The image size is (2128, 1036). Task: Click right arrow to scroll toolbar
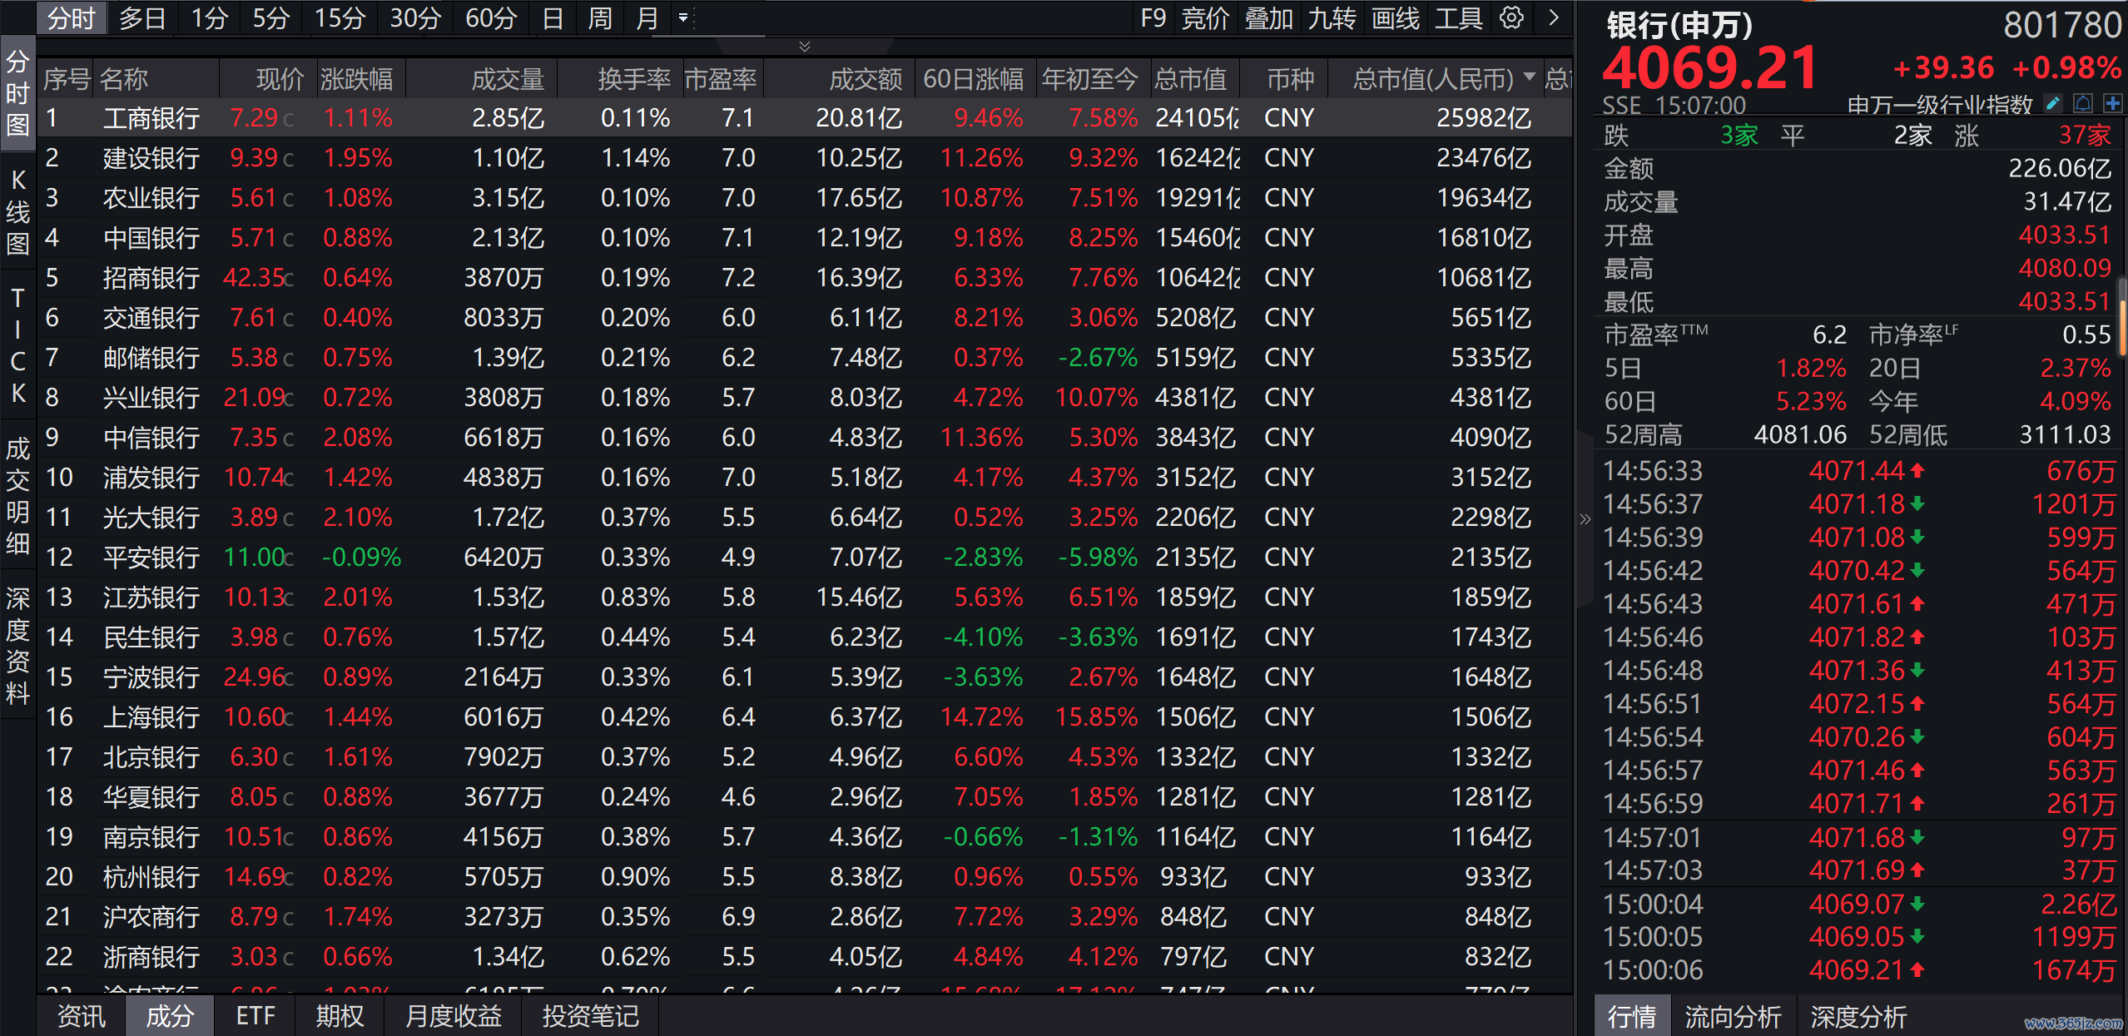coord(1553,17)
